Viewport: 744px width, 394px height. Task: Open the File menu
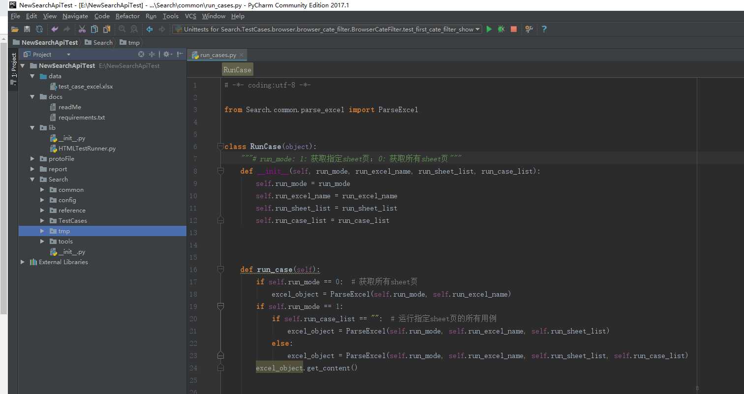[x=15, y=16]
